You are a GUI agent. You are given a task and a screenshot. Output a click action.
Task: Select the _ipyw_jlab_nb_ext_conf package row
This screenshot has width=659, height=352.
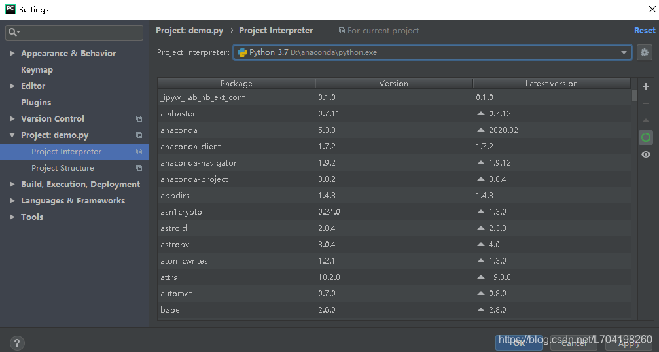point(394,97)
